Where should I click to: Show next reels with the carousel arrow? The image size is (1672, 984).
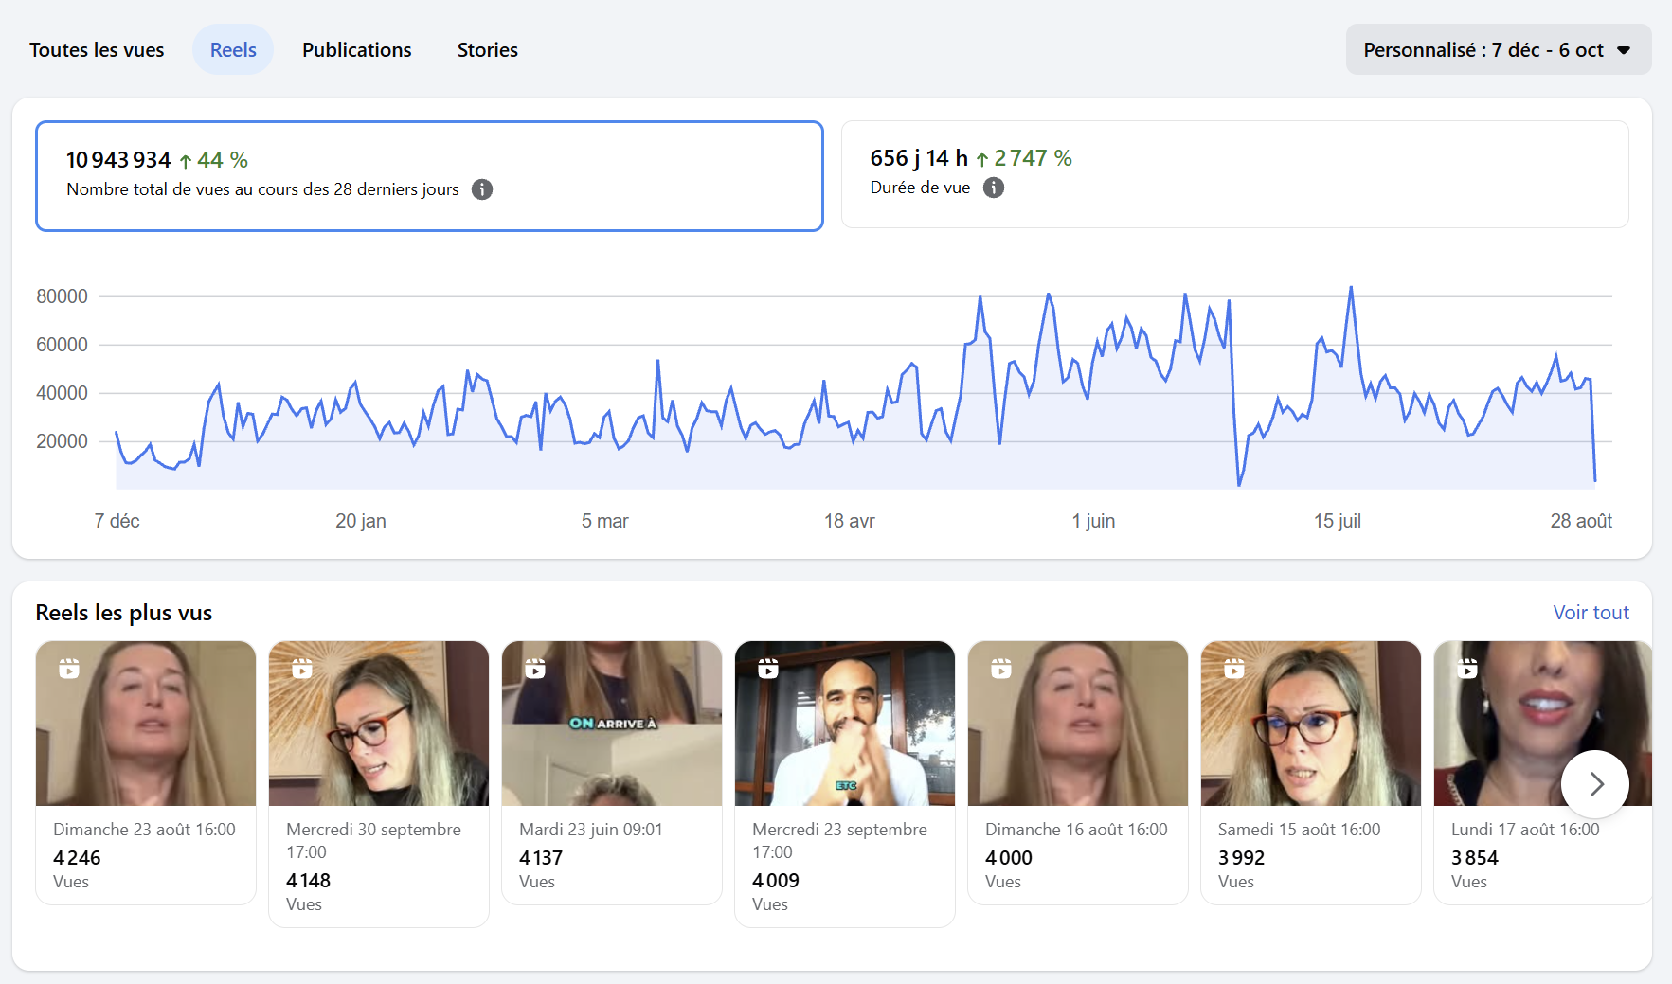(x=1595, y=784)
